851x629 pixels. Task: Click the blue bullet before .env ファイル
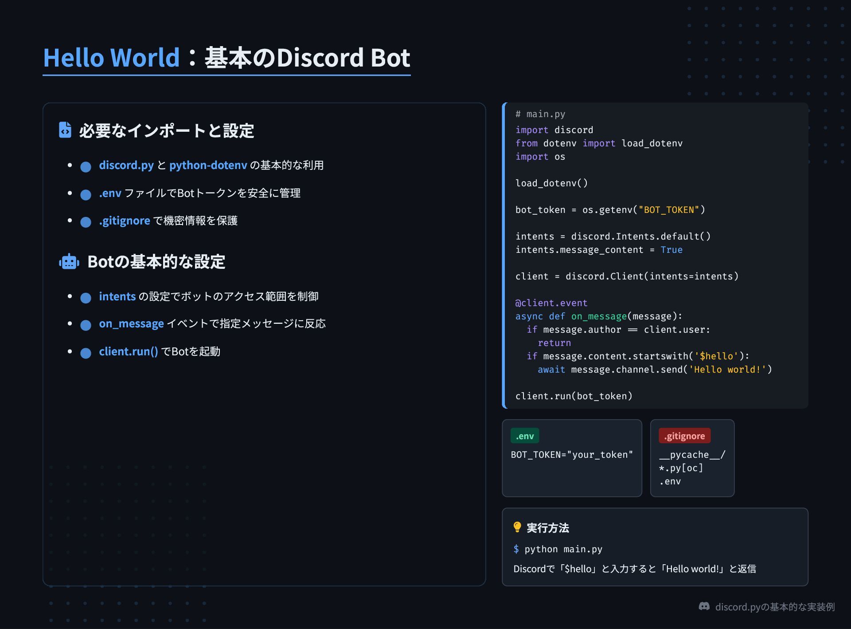pyautogui.click(x=86, y=195)
